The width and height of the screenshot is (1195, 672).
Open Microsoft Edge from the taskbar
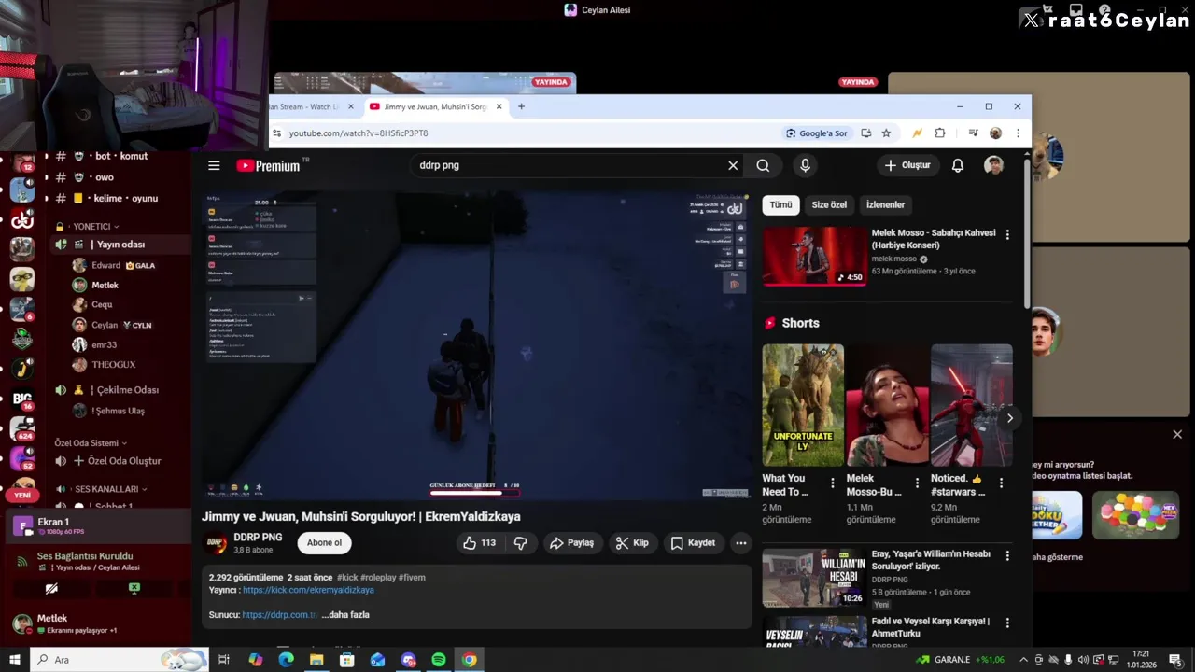286,660
